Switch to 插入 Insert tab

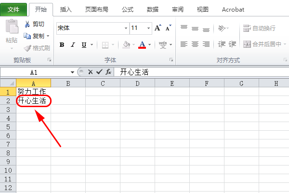tap(66, 10)
